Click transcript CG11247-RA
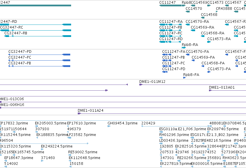 (x=171, y=21)
